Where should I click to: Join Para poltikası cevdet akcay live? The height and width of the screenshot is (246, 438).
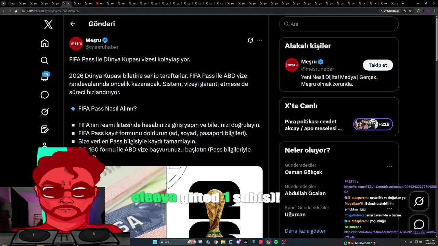tap(313, 125)
